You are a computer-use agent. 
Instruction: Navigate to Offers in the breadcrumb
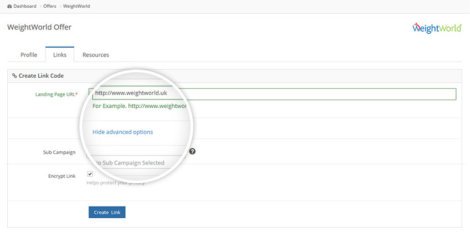click(x=50, y=6)
